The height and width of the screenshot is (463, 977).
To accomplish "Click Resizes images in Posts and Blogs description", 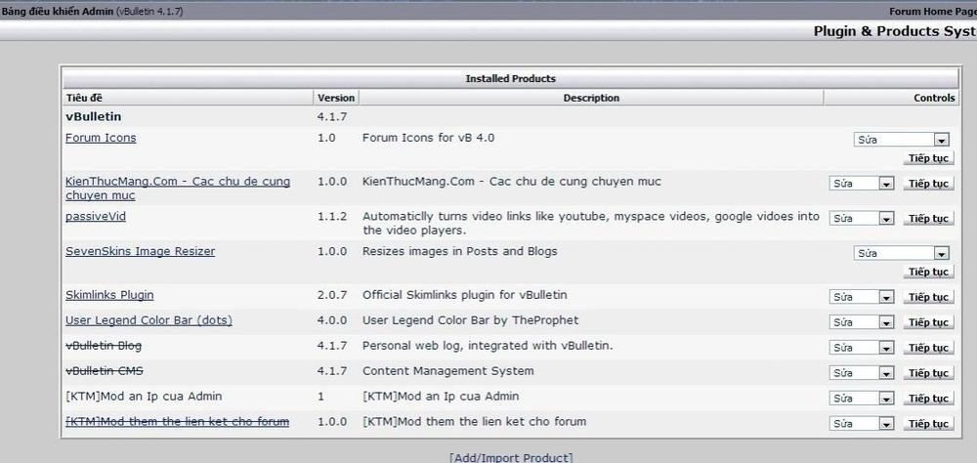I will click(460, 252).
